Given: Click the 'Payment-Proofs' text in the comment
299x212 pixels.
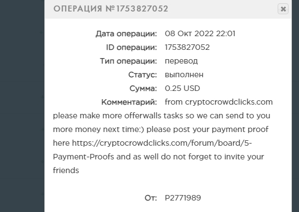Looking at the screenshot, I should pos(83,157).
